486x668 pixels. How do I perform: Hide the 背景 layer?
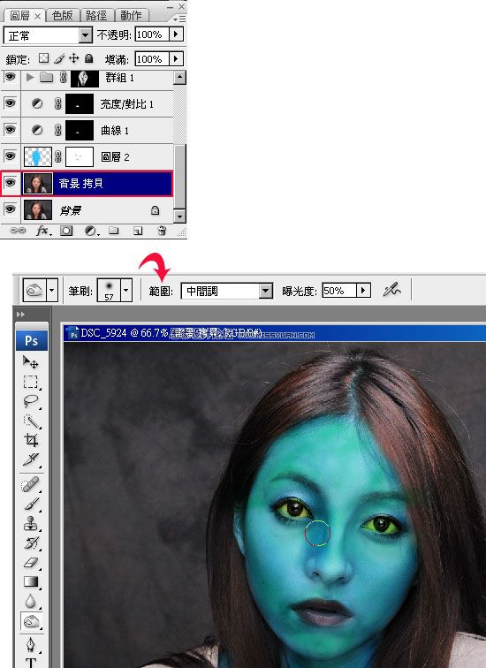11,209
